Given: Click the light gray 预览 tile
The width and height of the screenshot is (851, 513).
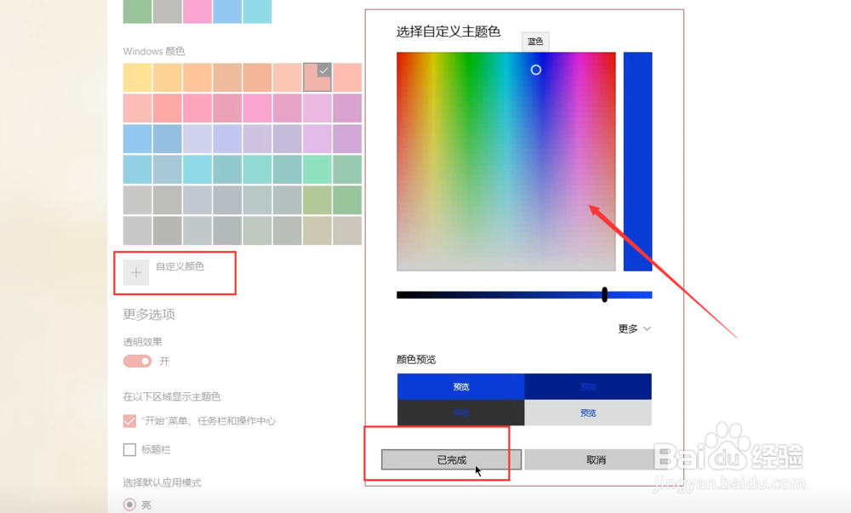Looking at the screenshot, I should (x=588, y=413).
